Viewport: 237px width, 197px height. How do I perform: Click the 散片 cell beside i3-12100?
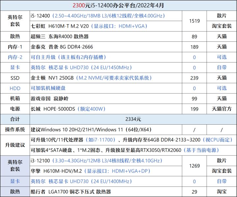click(222, 160)
